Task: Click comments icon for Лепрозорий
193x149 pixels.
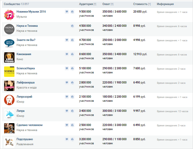Action: (x=67, y=97)
